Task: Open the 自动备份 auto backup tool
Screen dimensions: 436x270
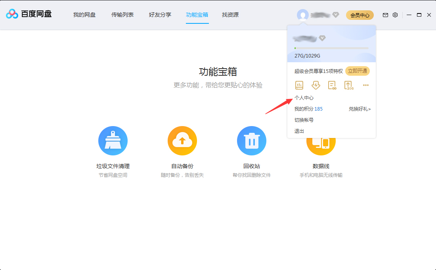Action: click(182, 140)
